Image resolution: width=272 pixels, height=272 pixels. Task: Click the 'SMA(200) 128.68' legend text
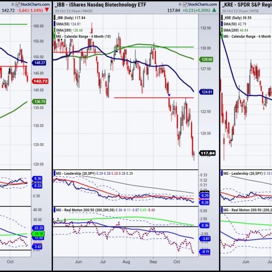(x=69, y=30)
